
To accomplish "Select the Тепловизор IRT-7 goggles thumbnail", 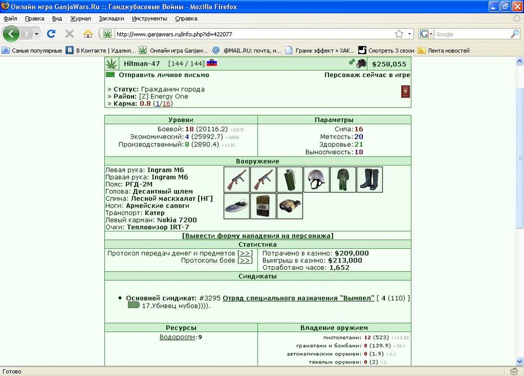I will tap(290, 206).
